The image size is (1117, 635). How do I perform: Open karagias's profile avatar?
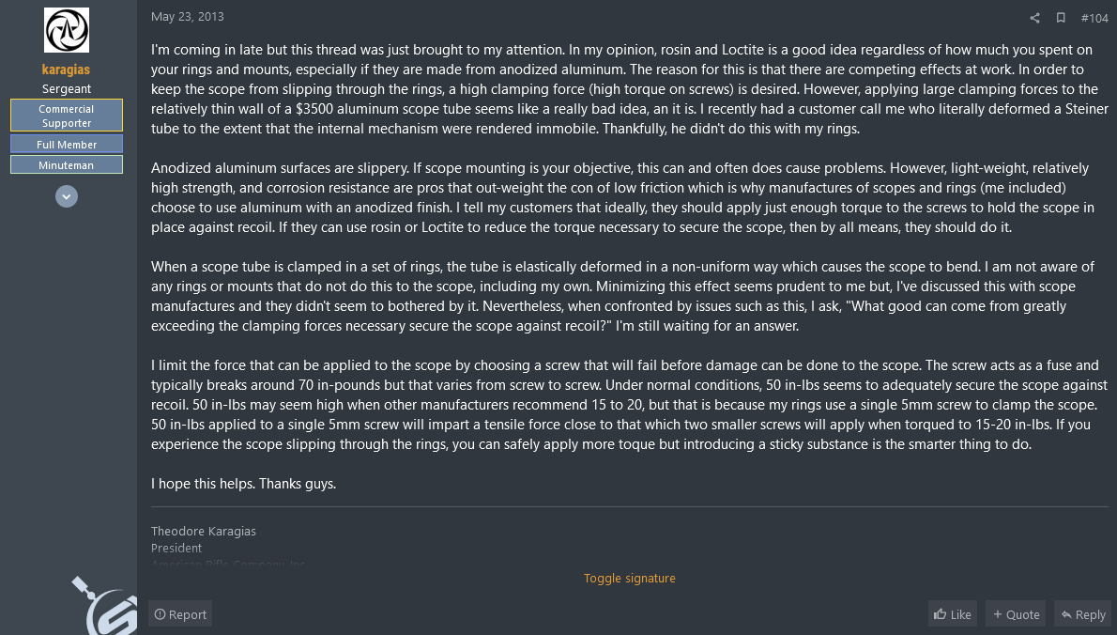pos(67,30)
